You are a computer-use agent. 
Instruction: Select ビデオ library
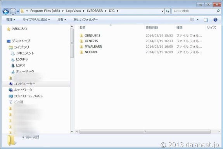pyautogui.click(x=21, y=66)
